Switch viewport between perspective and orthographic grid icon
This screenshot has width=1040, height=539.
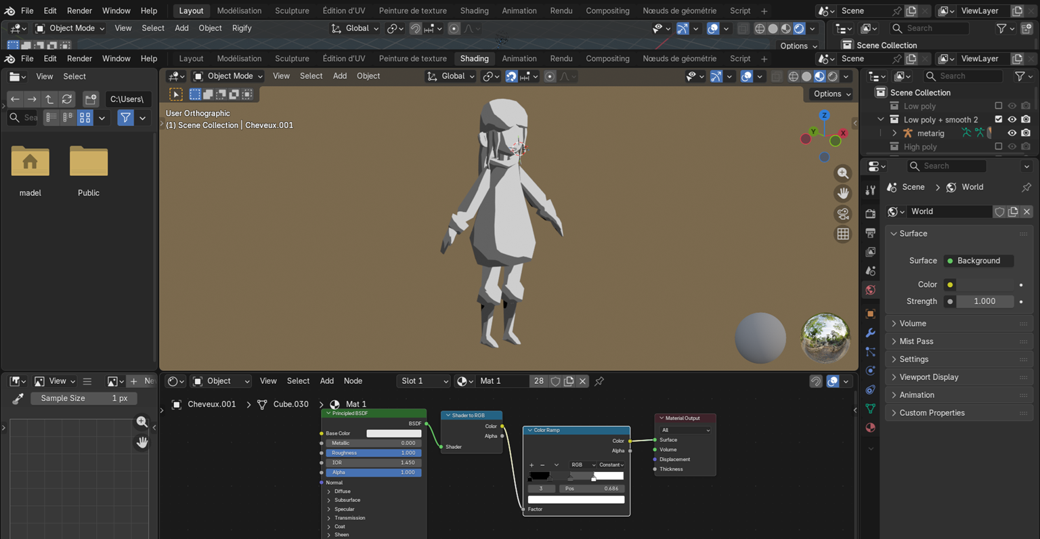(843, 234)
